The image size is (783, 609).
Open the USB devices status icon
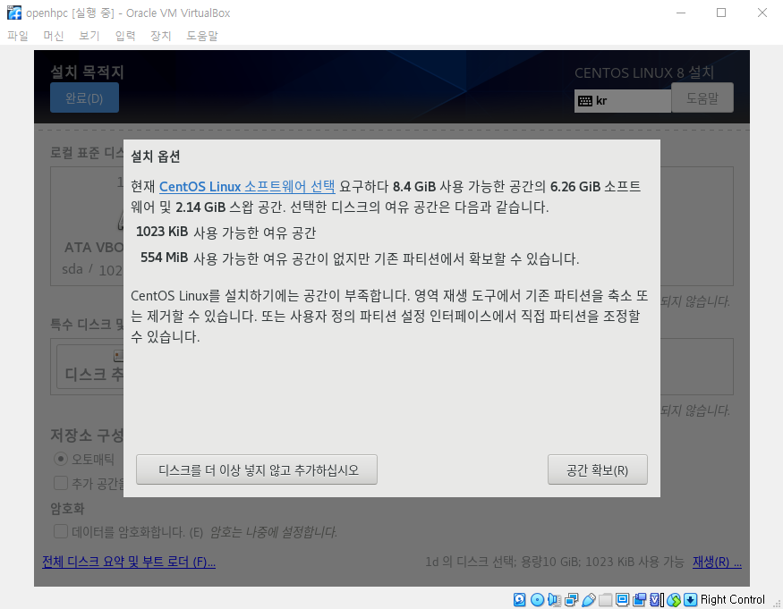[588, 599]
